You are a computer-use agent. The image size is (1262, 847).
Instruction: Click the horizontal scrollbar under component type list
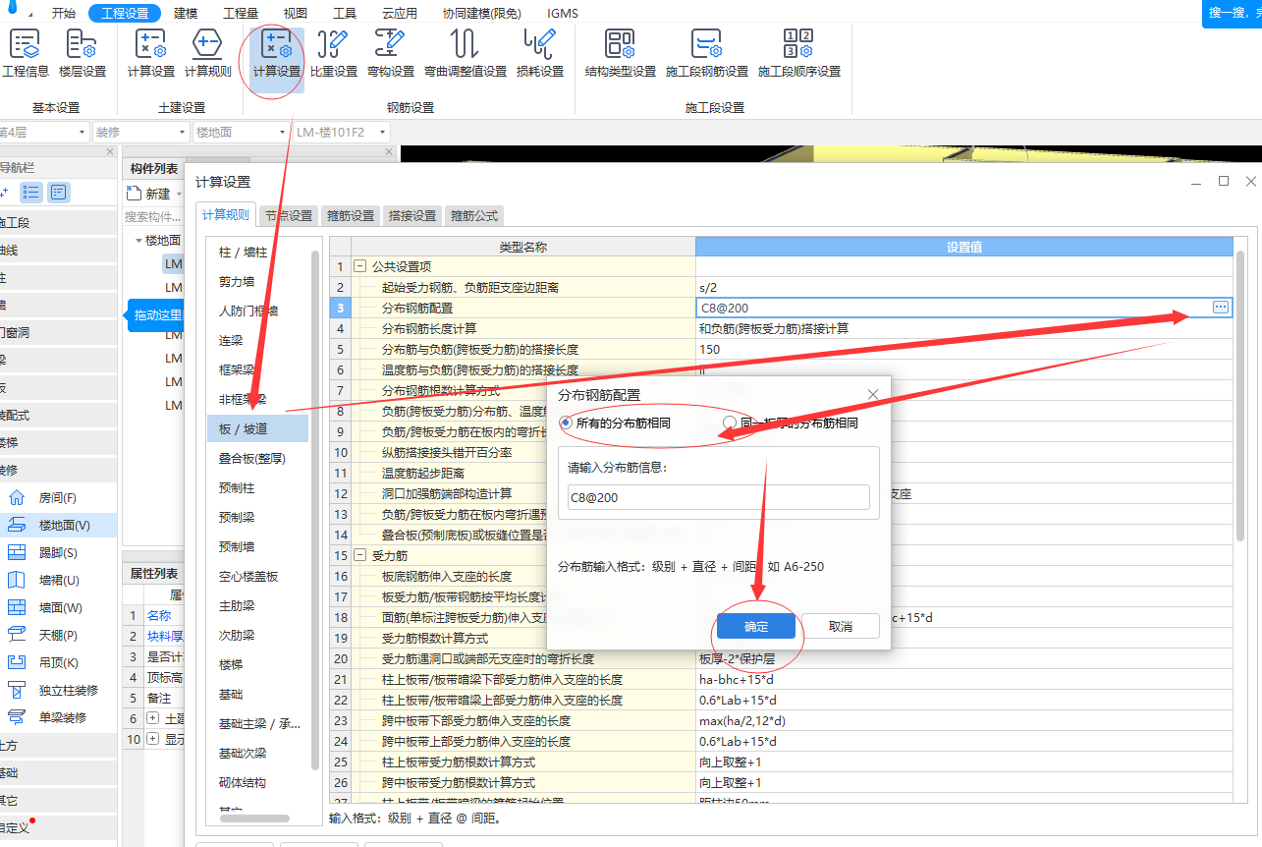(x=253, y=818)
